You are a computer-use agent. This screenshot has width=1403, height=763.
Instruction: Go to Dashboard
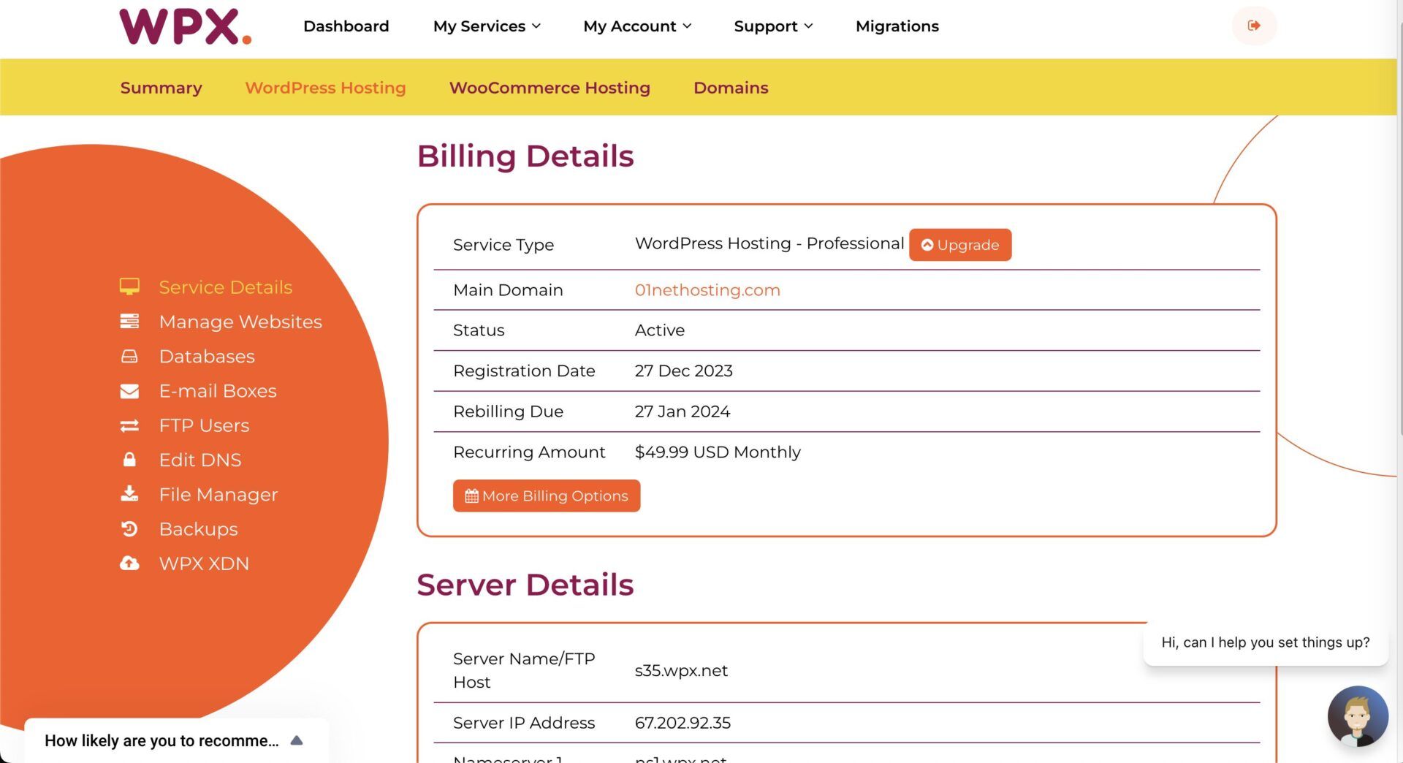346,26
